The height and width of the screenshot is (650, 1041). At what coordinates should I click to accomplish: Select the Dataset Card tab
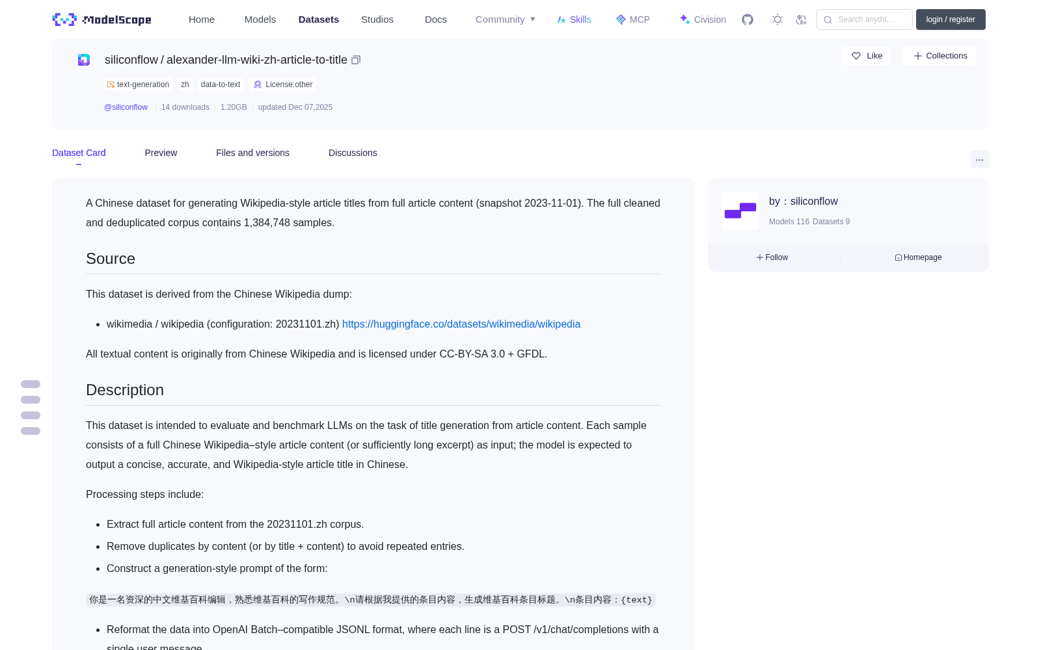(x=79, y=153)
